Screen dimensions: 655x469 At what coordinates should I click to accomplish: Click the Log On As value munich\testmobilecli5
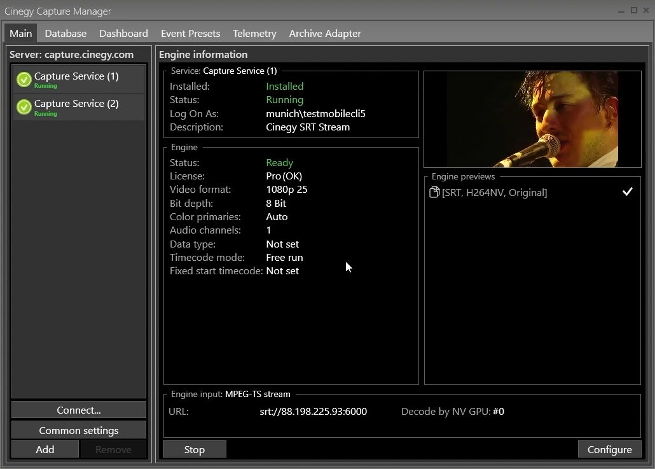[316, 114]
